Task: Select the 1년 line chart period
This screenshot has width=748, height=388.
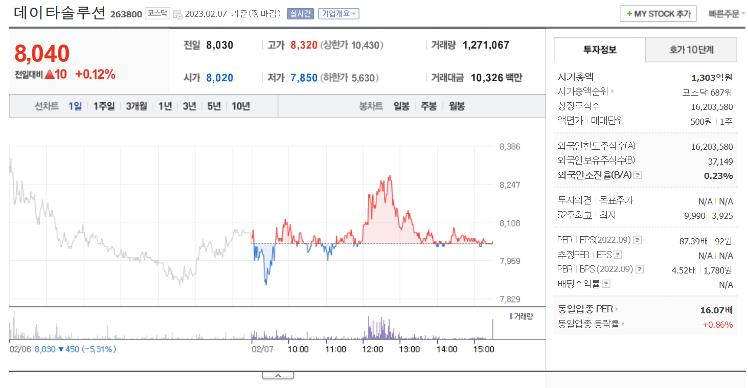Action: (x=165, y=106)
